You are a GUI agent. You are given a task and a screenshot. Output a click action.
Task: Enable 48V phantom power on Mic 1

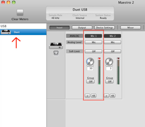tap(93, 96)
